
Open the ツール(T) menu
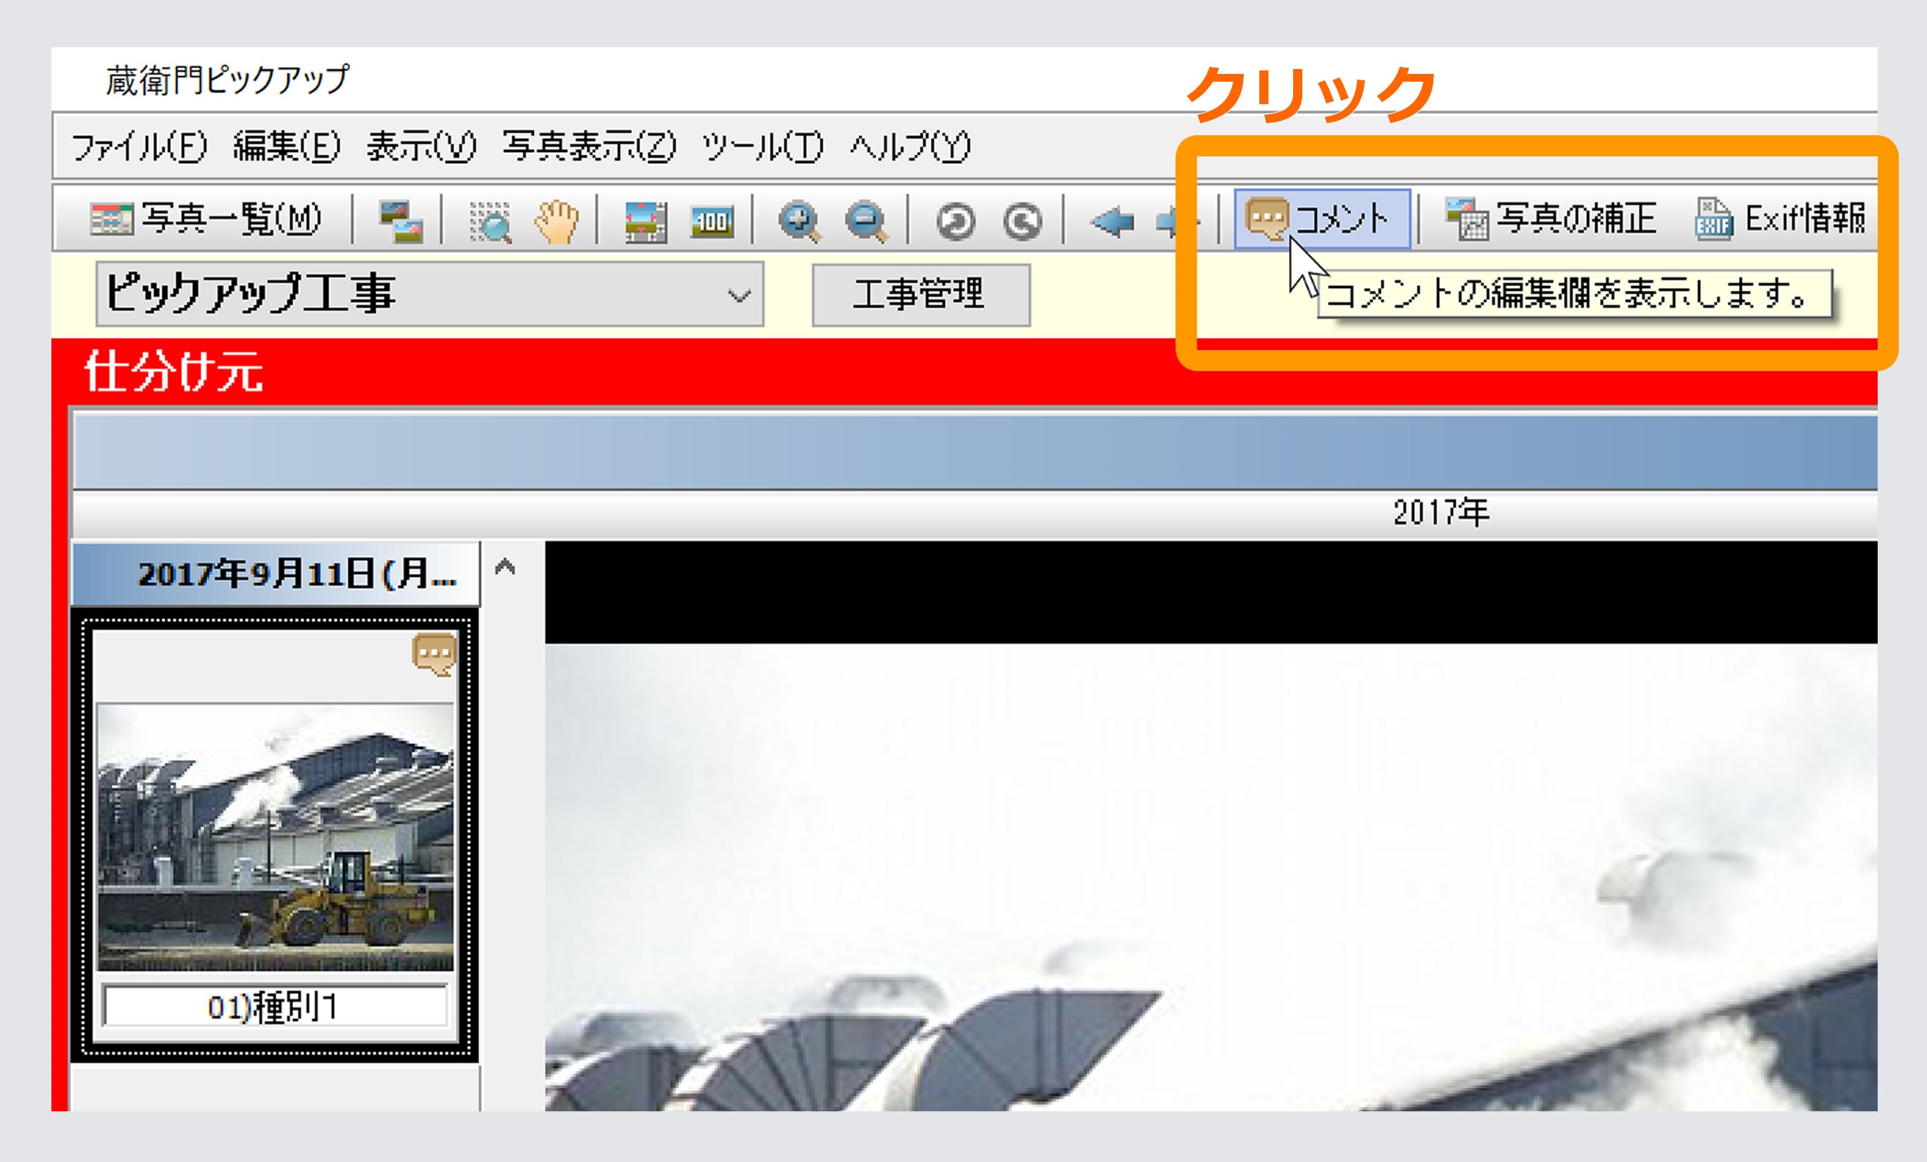point(762,147)
